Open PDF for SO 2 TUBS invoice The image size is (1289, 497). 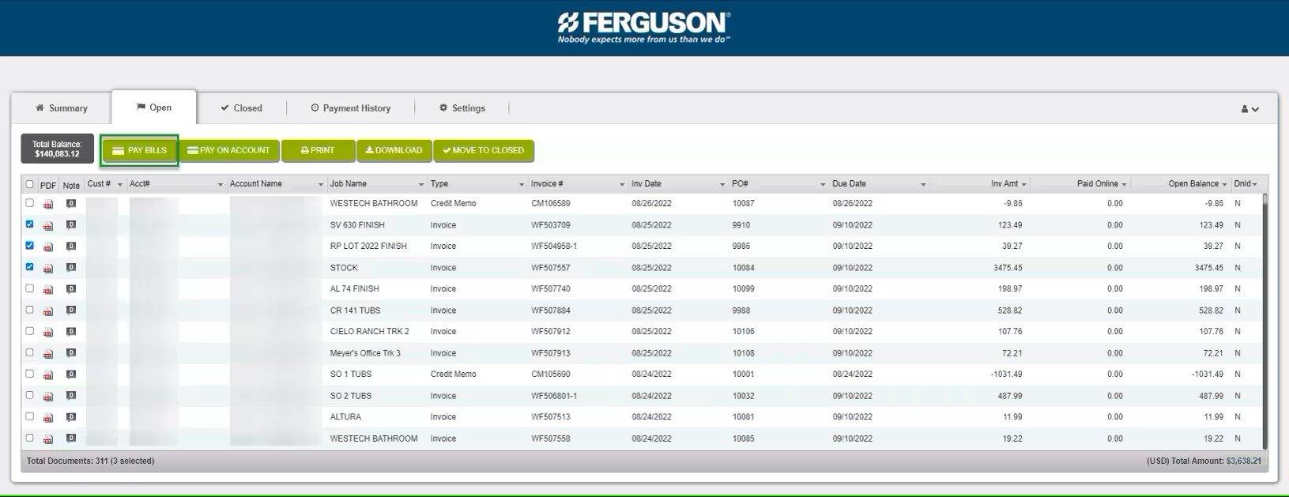[x=48, y=397]
